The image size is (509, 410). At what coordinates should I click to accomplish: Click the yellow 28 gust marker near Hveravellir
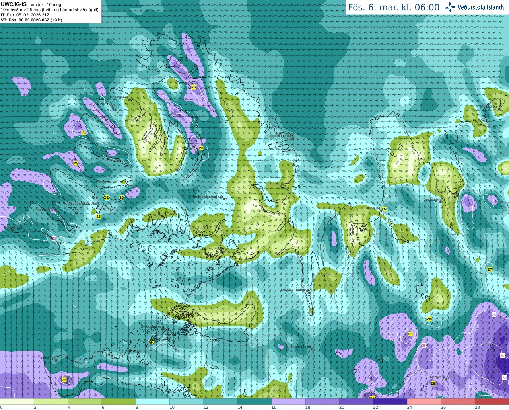(433, 383)
